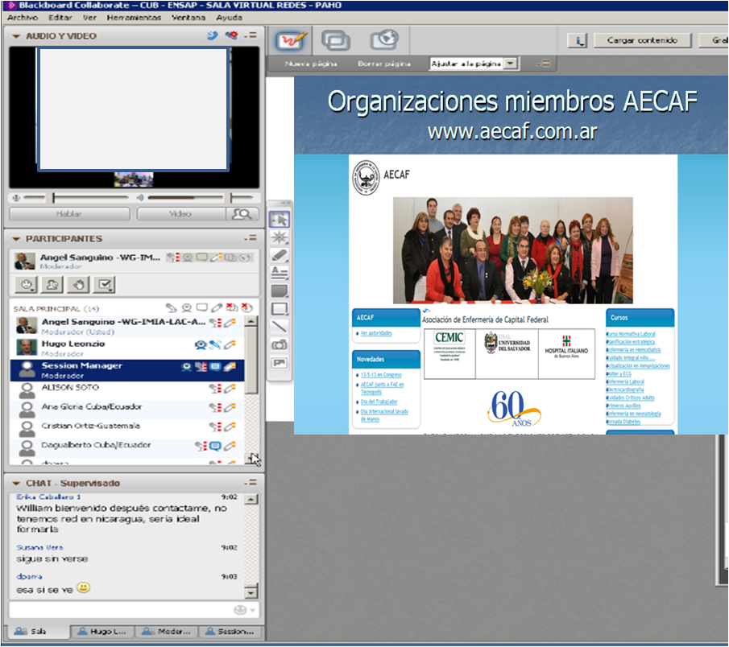Switch to Application Sharing mode icon
This screenshot has height=647, width=729.
coord(336,40)
